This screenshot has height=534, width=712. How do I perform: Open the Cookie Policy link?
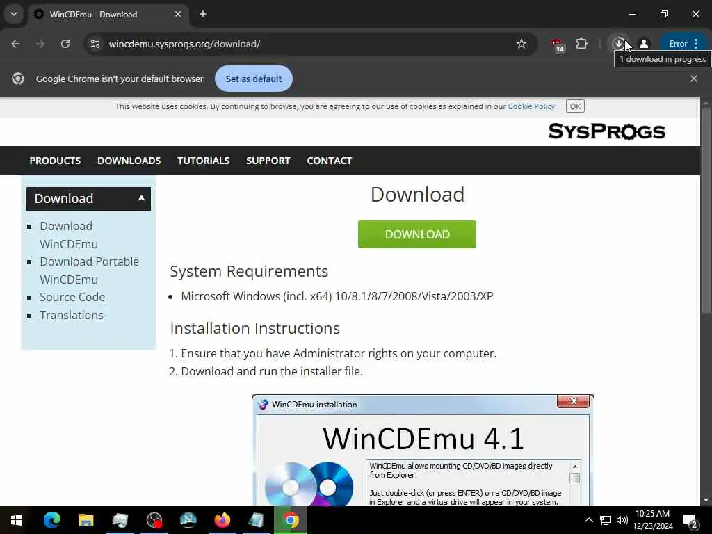[531, 106]
